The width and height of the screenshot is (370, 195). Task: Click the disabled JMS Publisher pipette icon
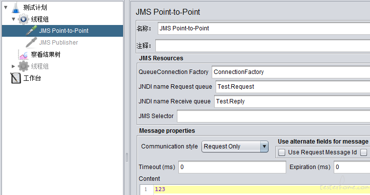(x=31, y=43)
